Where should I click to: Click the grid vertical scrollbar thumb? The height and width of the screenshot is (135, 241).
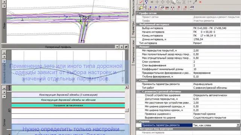click(127, 110)
